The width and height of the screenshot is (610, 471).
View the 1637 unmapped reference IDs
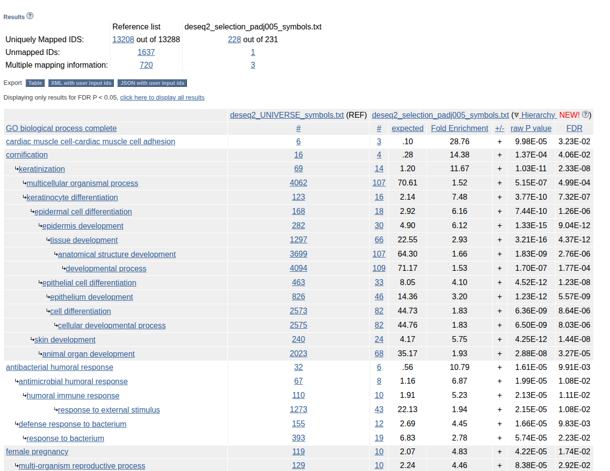[x=146, y=52]
